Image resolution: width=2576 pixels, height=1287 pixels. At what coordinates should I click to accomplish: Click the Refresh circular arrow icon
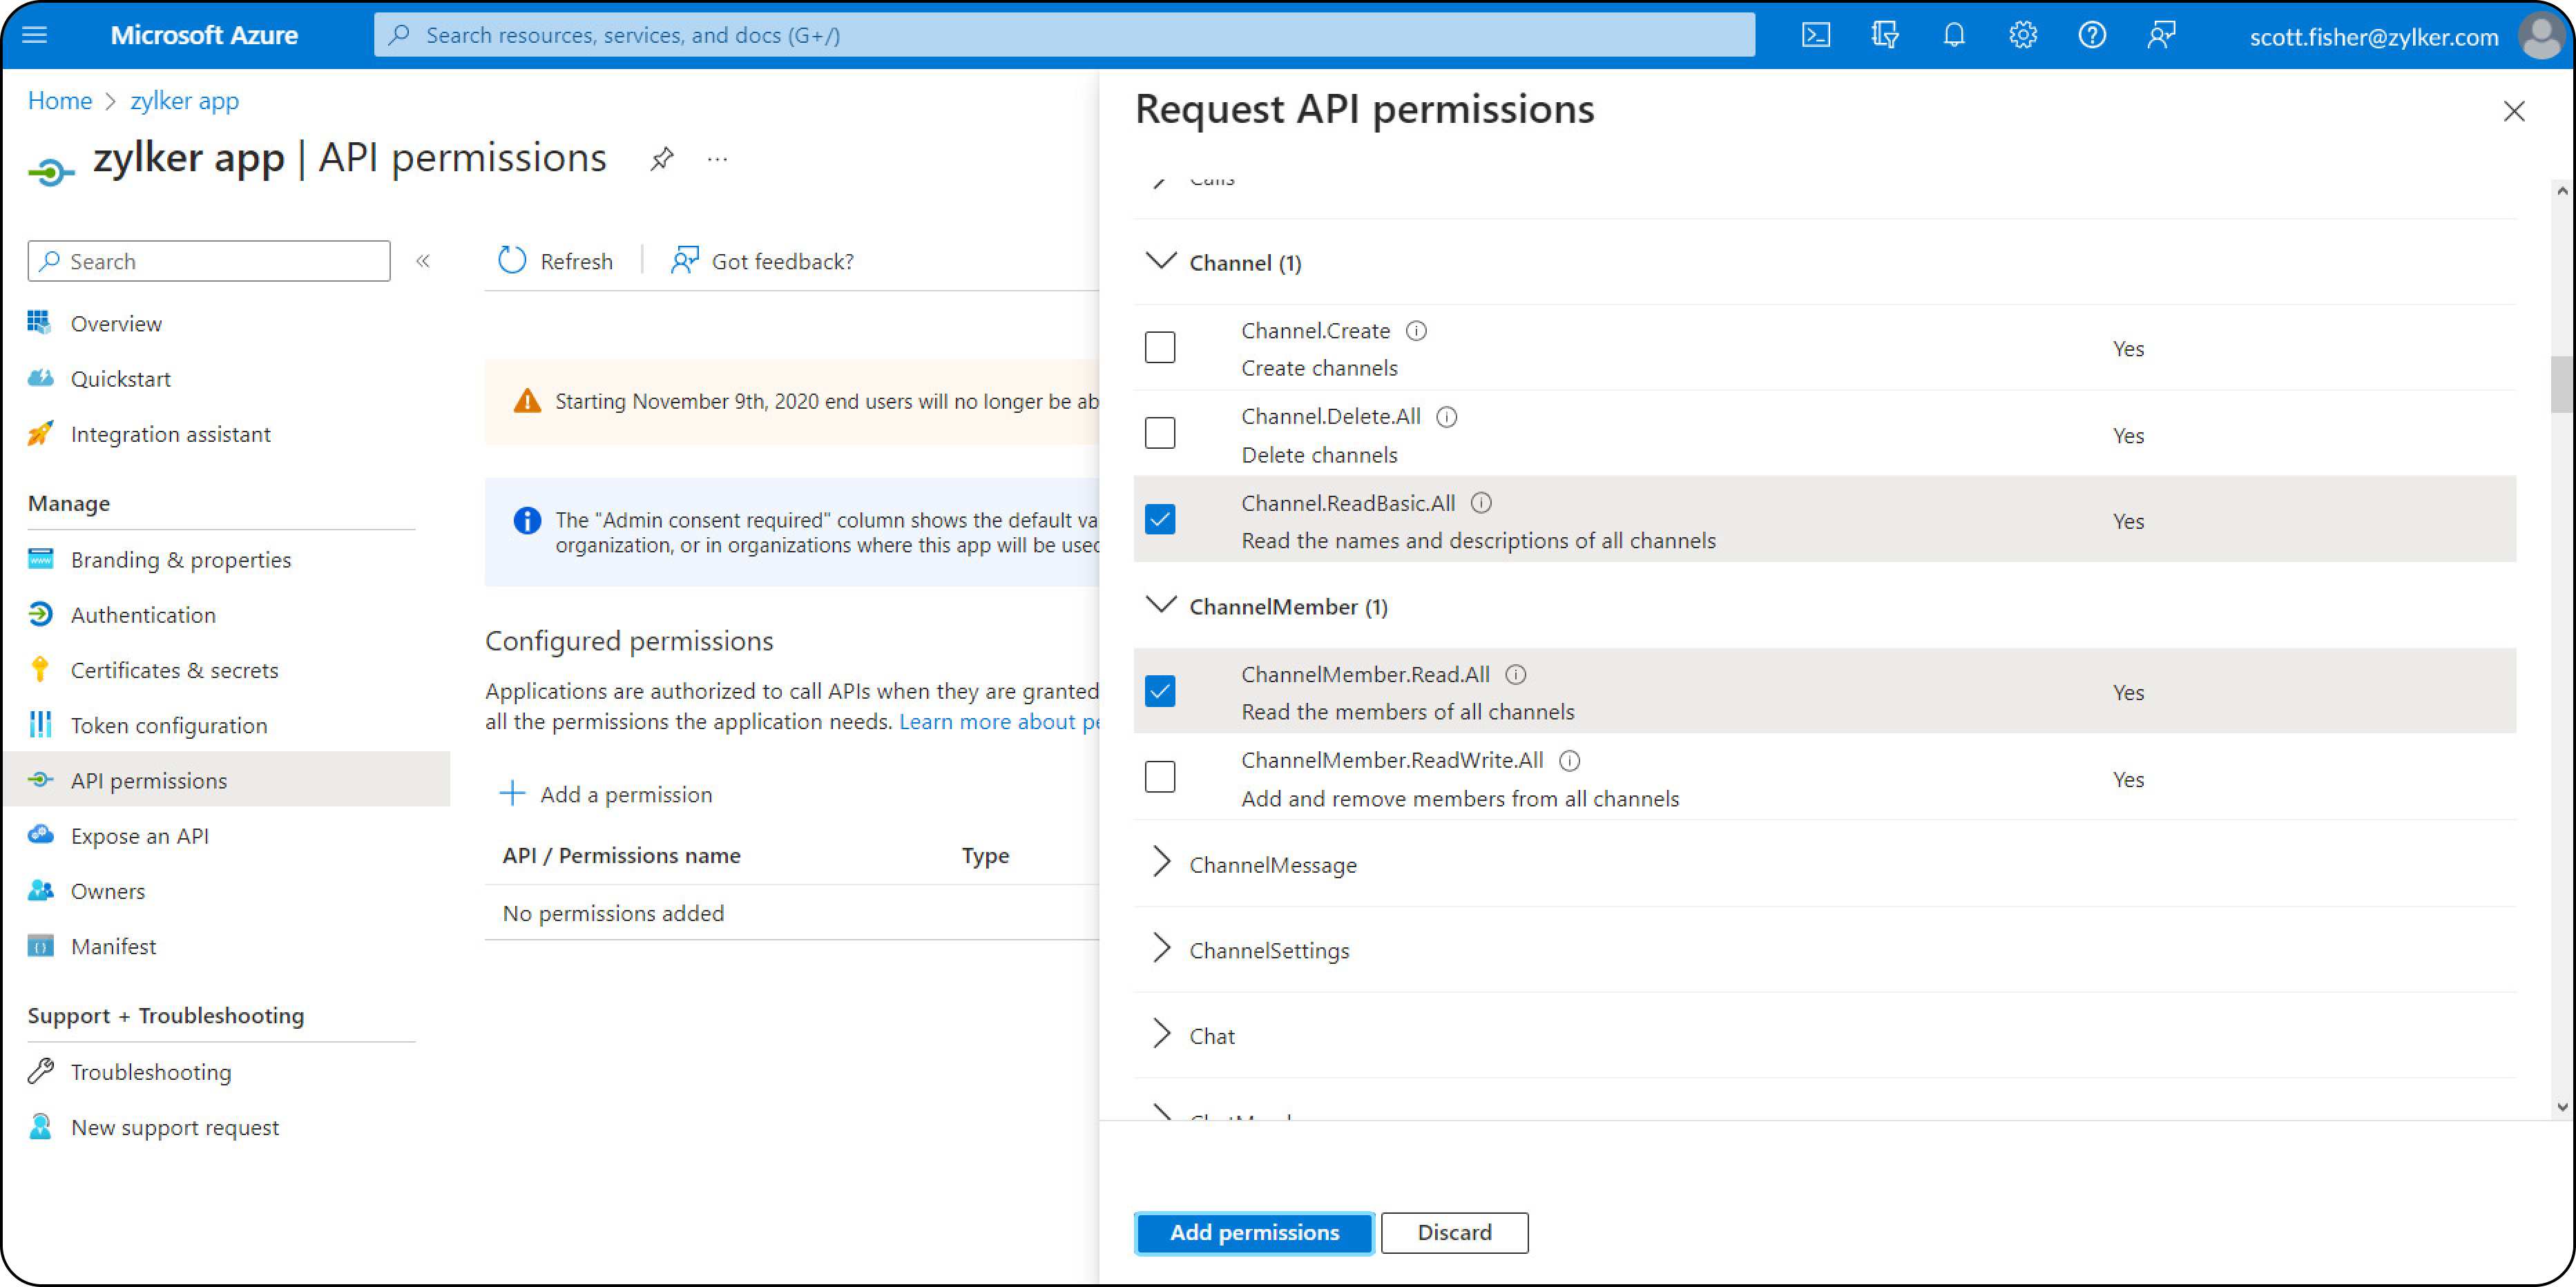[512, 261]
